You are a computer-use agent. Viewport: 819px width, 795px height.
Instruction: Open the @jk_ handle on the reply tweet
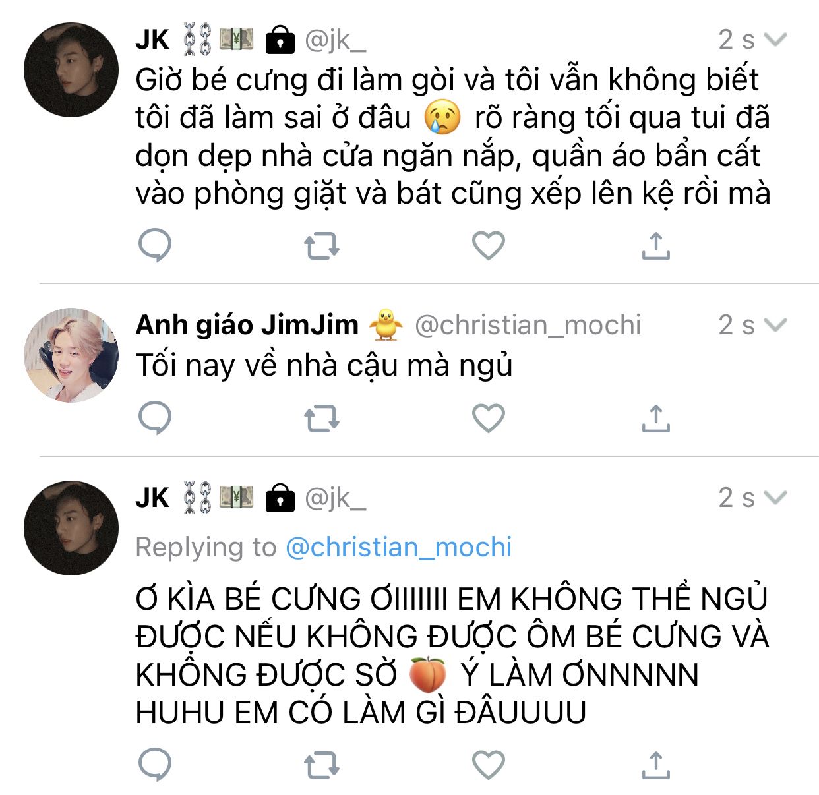click(x=335, y=498)
